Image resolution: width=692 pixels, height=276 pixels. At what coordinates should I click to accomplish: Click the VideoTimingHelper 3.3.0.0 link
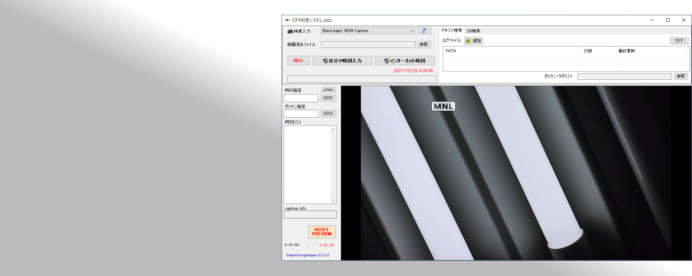pos(307,255)
